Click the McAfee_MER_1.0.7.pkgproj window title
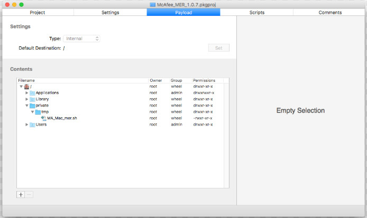Viewport: 367px width, 218px height. coord(186,5)
